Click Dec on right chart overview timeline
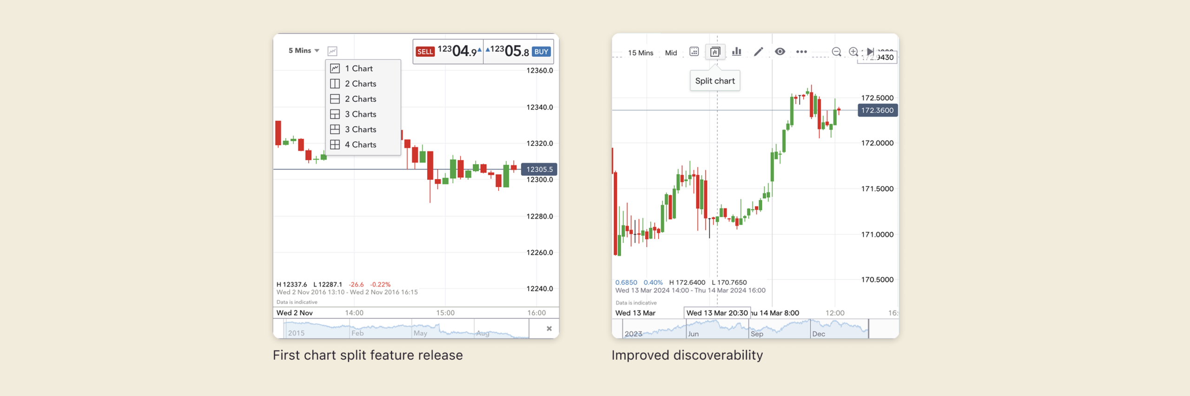The image size is (1190, 396). (x=819, y=334)
